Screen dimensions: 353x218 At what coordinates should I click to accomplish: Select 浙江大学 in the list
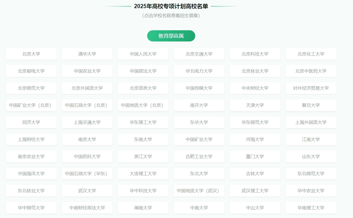[143, 156]
